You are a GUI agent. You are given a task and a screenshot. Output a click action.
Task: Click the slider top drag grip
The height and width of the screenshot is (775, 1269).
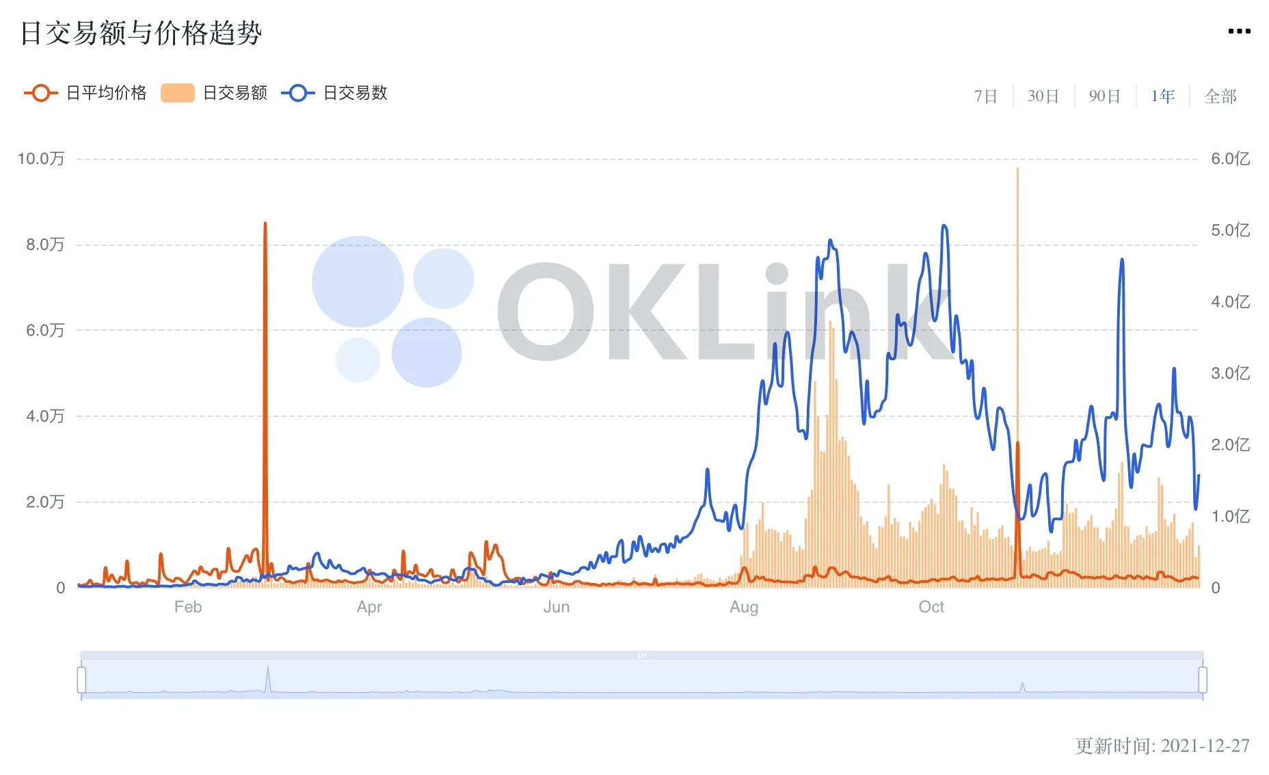pyautogui.click(x=642, y=655)
